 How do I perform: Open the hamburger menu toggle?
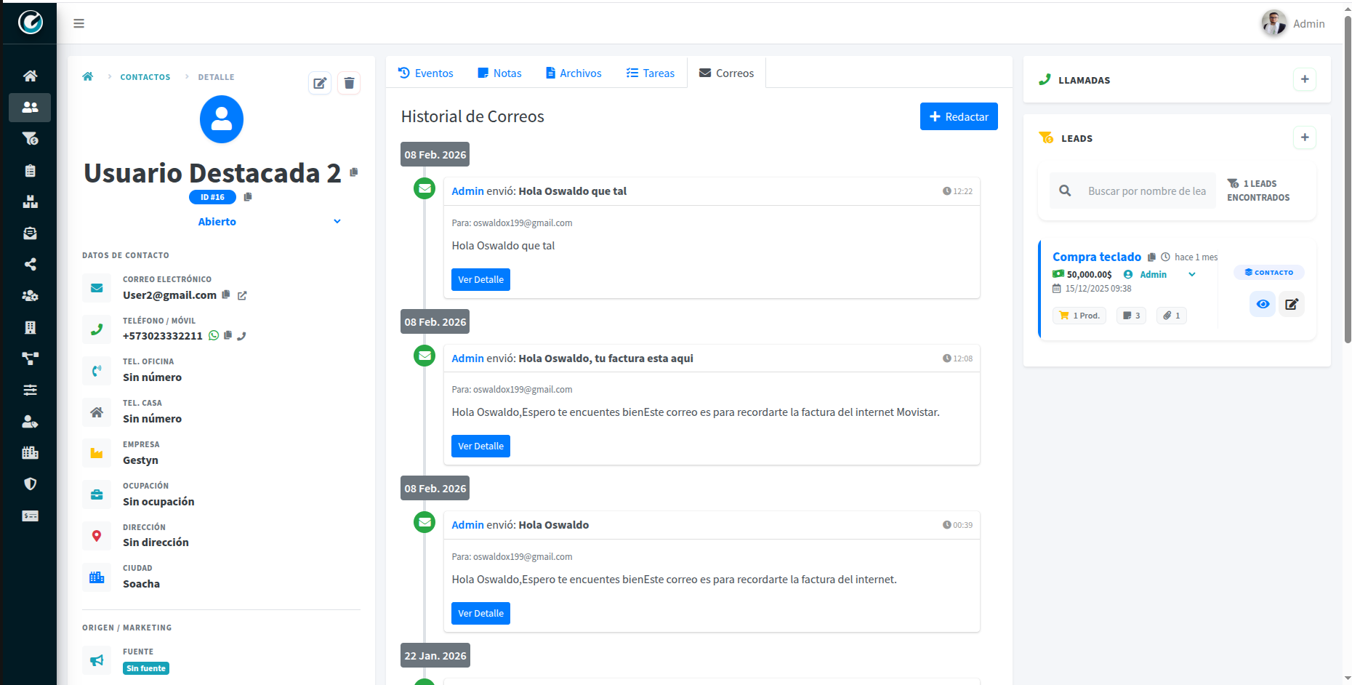click(79, 23)
